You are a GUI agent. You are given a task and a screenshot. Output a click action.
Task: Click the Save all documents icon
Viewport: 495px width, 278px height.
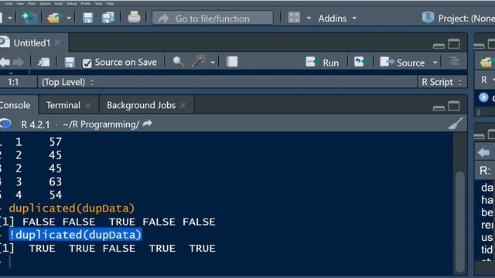pyautogui.click(x=108, y=18)
